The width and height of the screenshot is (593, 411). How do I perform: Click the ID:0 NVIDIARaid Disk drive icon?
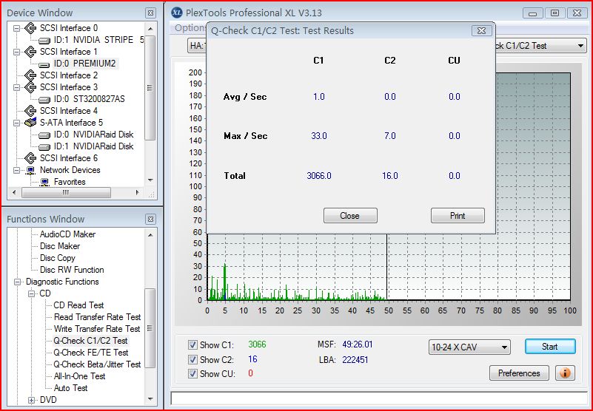coord(44,135)
